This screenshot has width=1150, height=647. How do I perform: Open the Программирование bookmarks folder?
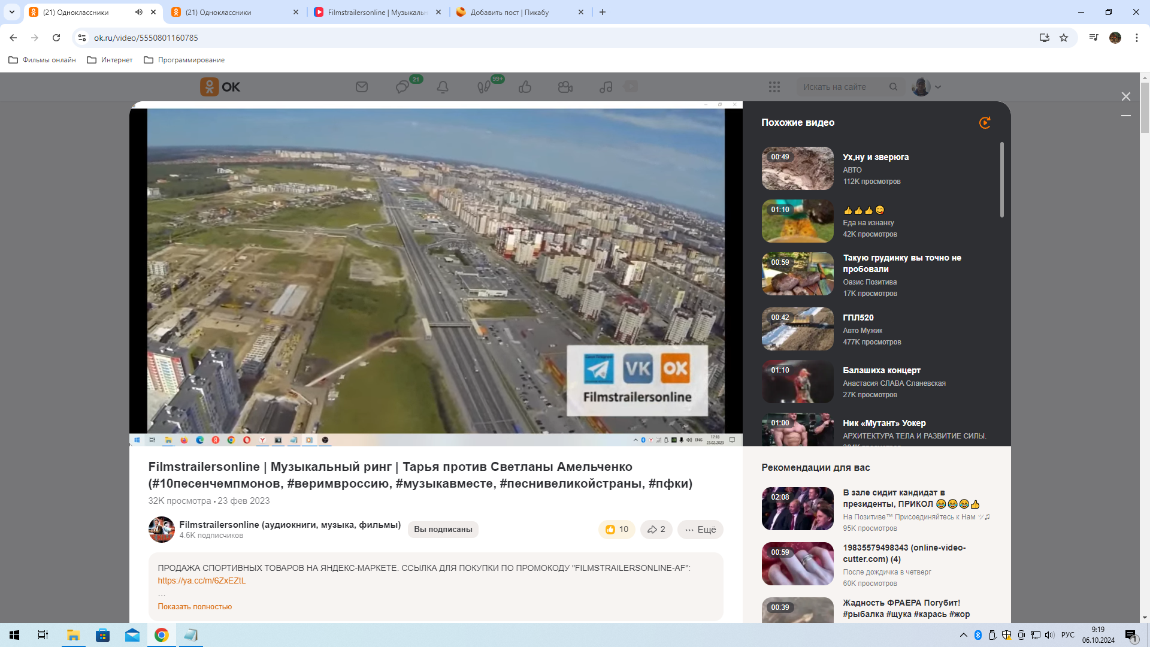pos(184,60)
